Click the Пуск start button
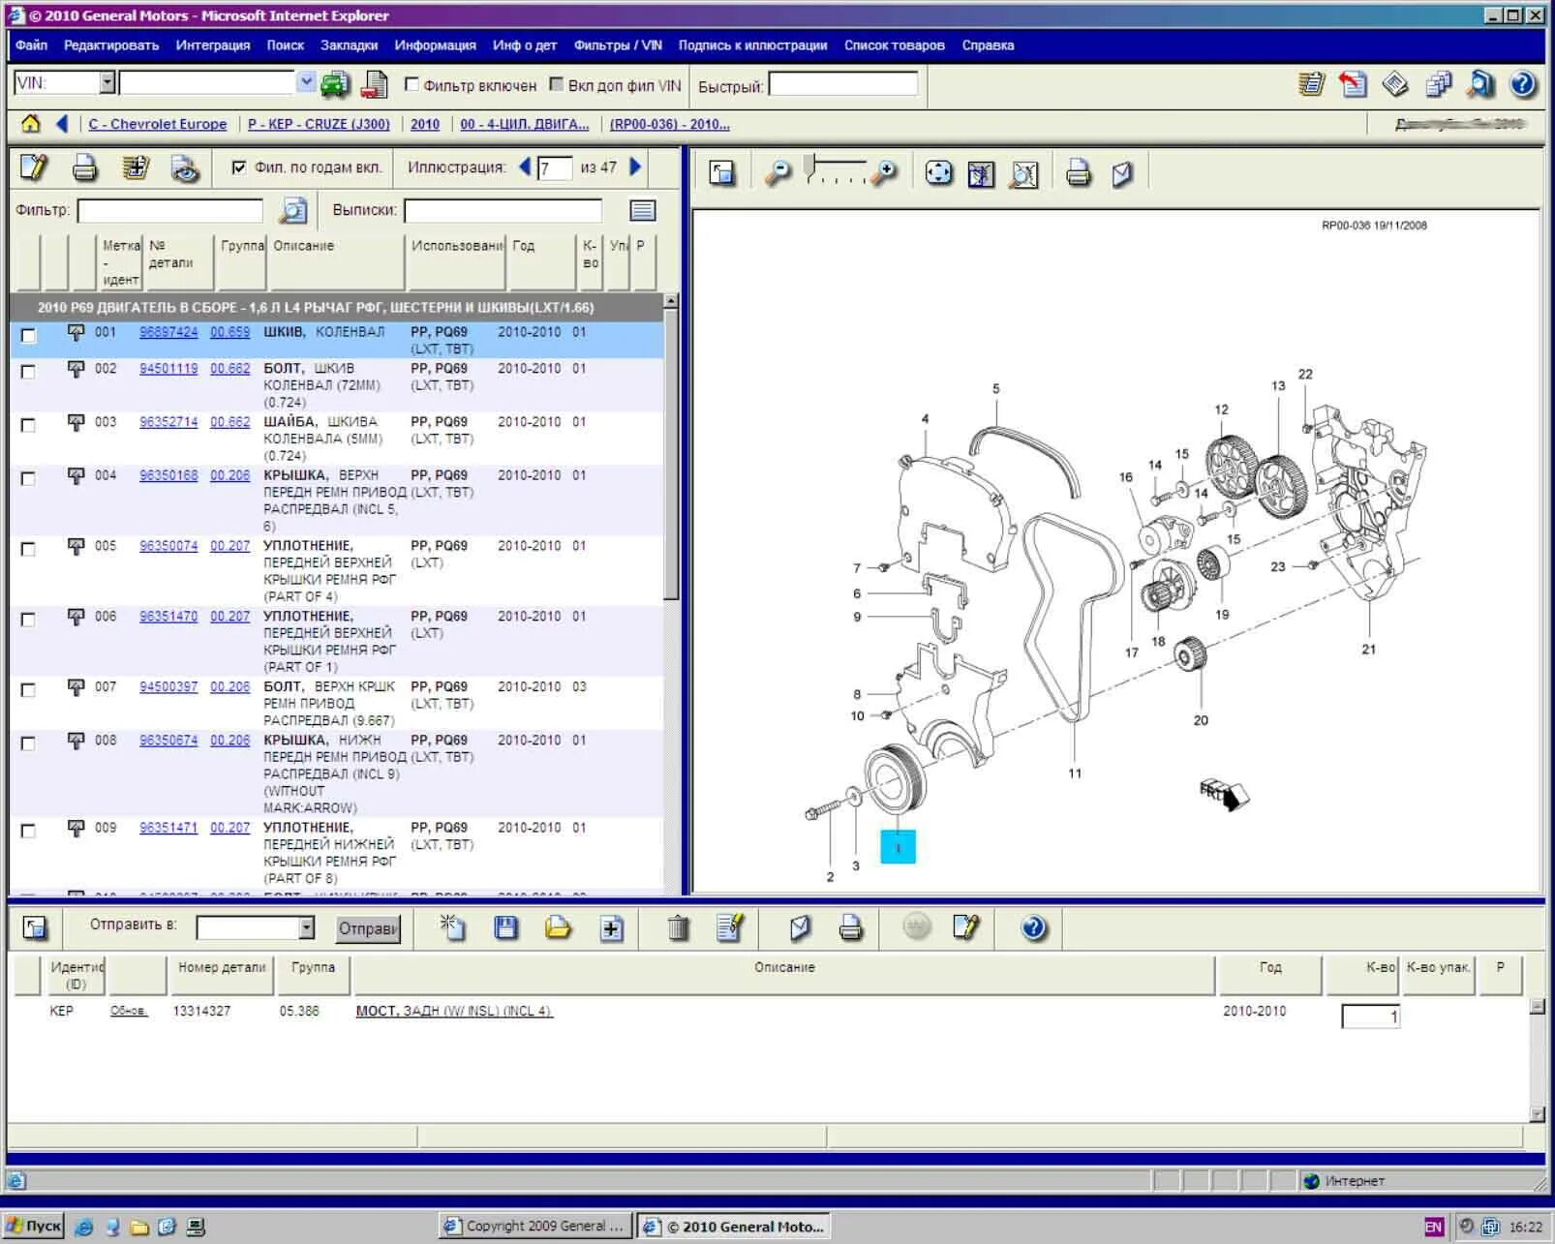Screen dimensions: 1555x1244 34,1226
